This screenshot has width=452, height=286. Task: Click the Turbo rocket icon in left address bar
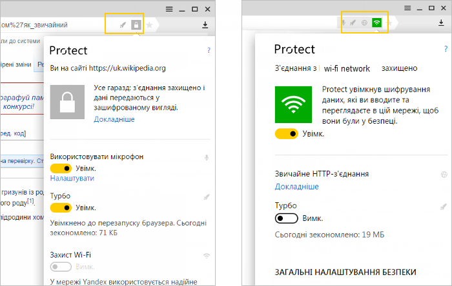click(x=123, y=25)
